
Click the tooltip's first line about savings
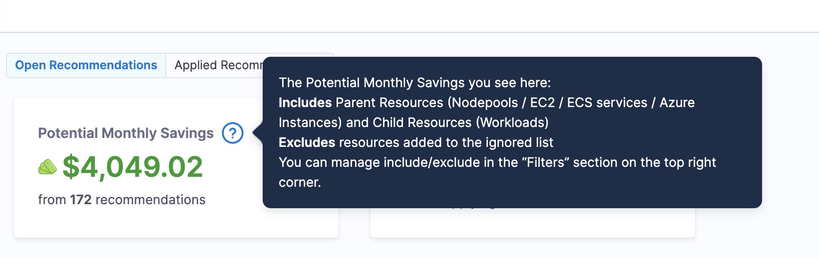tap(414, 83)
